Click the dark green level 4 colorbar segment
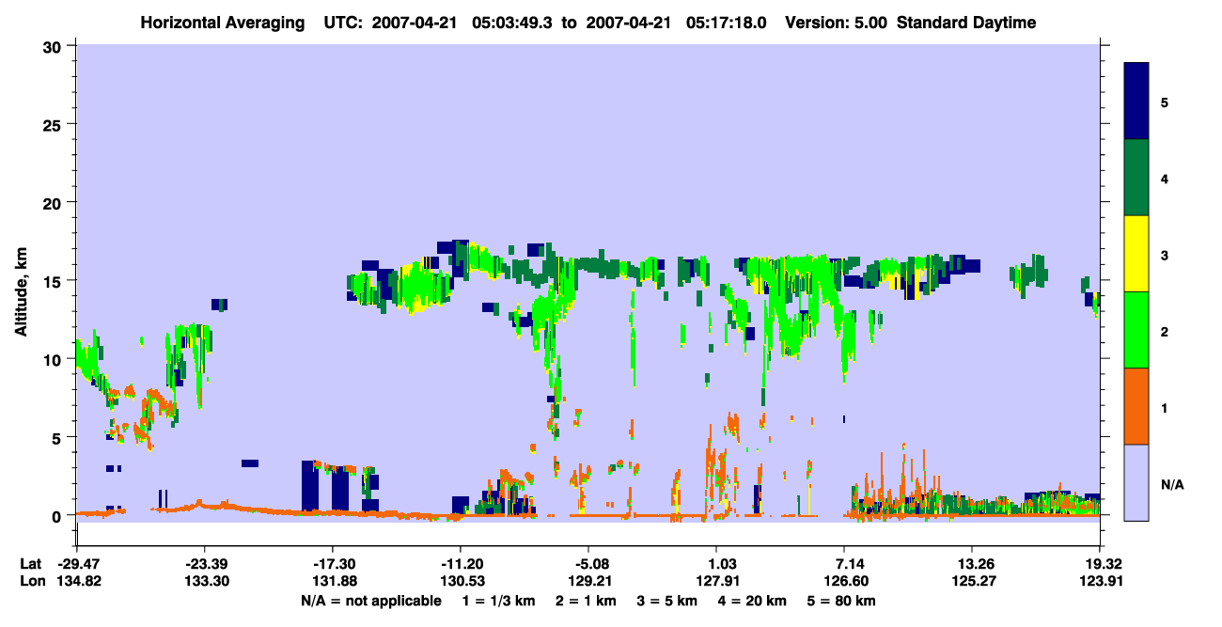 [x=1136, y=177]
